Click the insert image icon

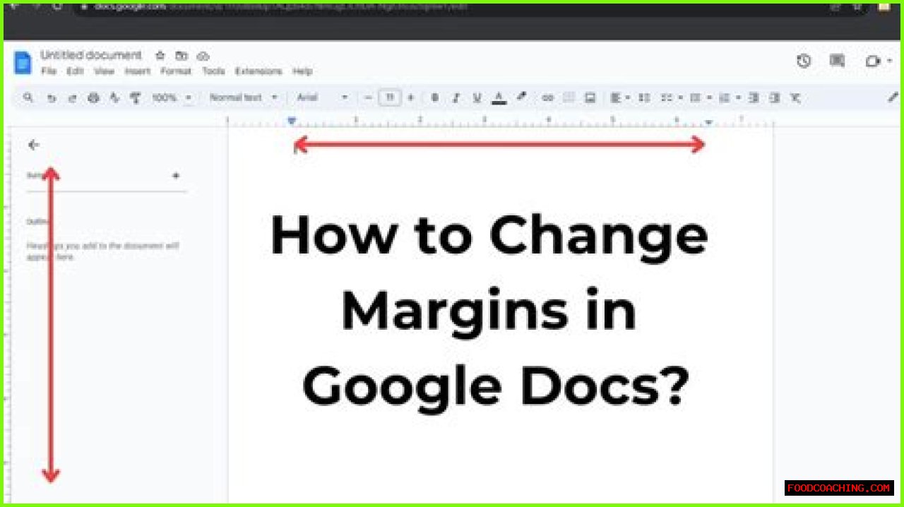click(x=590, y=98)
